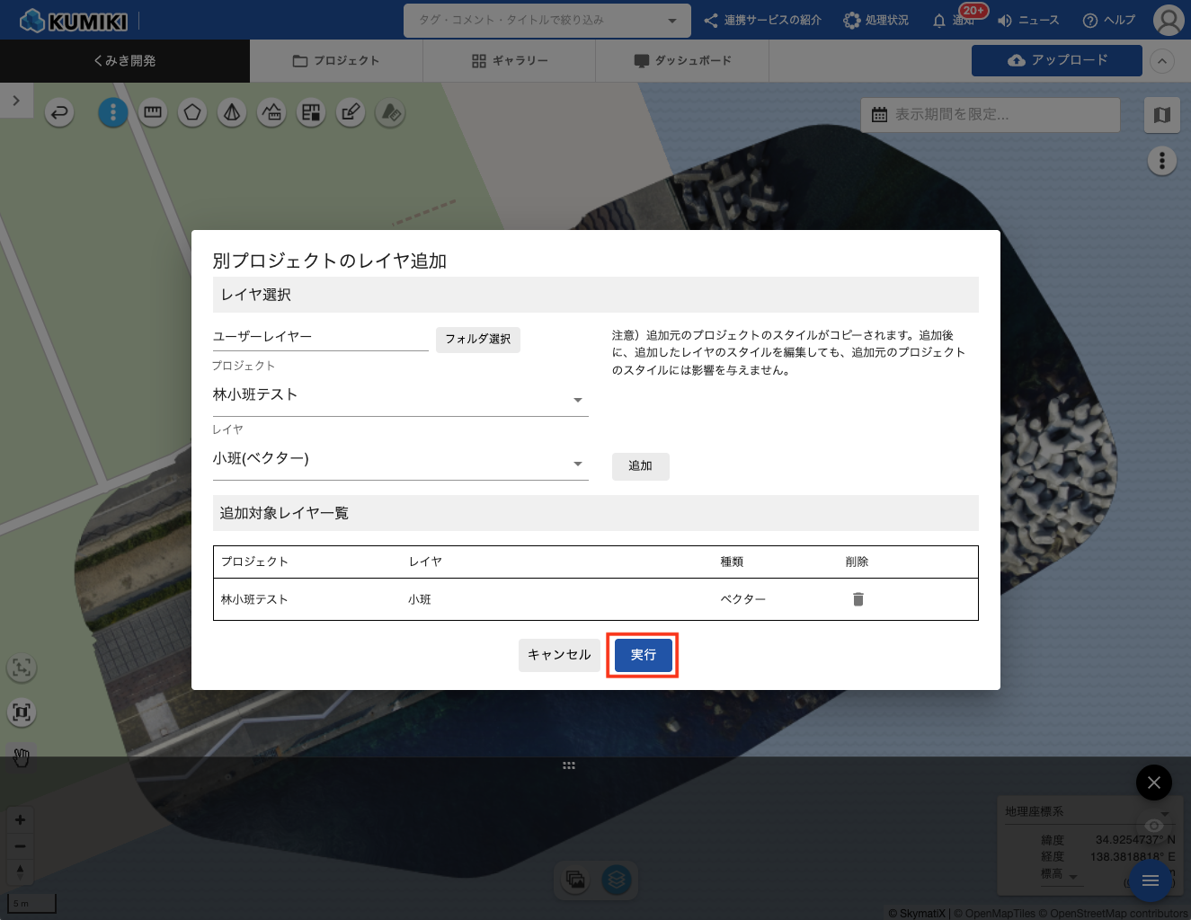Open the edit annotation pencil tool

tap(351, 112)
